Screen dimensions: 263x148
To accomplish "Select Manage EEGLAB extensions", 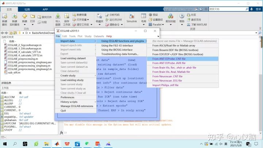I will coord(76,106).
